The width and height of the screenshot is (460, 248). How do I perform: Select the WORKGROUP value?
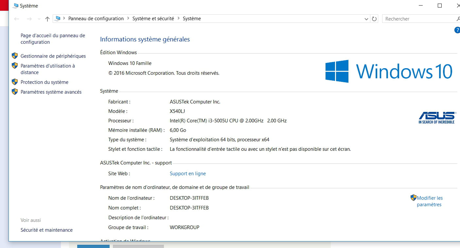pos(185,227)
